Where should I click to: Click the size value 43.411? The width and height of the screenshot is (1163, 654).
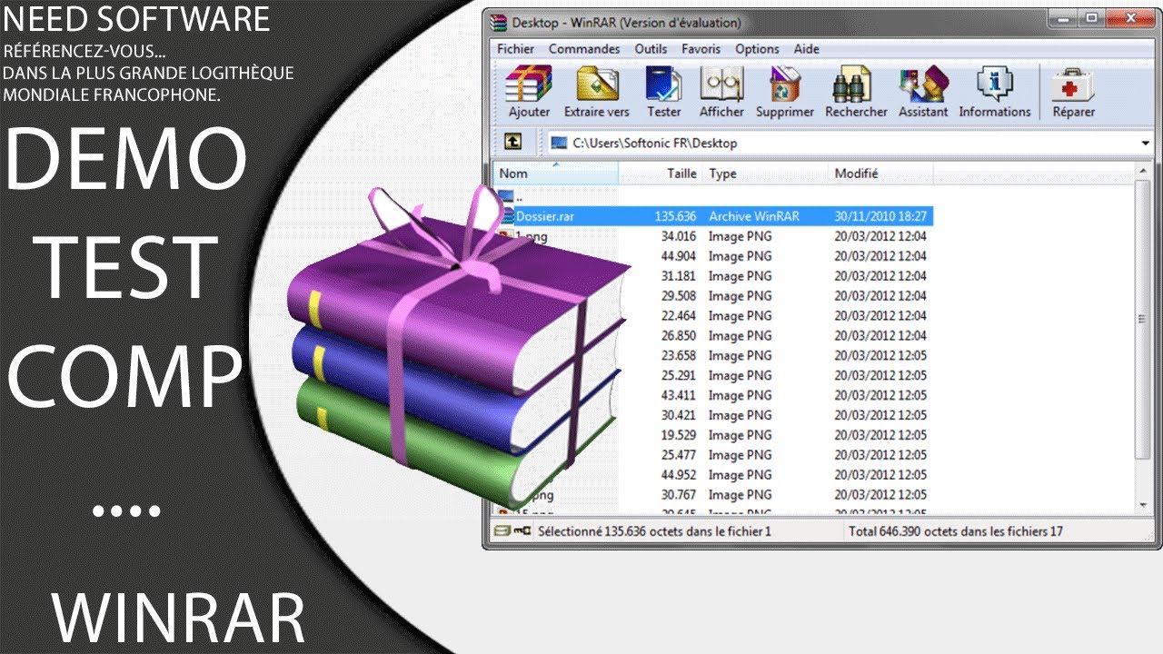(679, 396)
